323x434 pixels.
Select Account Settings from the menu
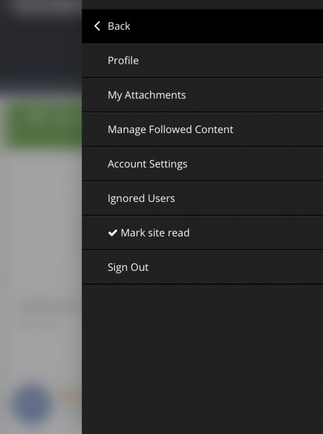tap(202, 164)
